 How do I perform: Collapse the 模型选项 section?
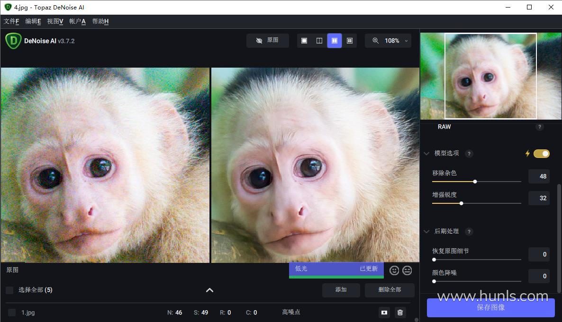pyautogui.click(x=426, y=154)
